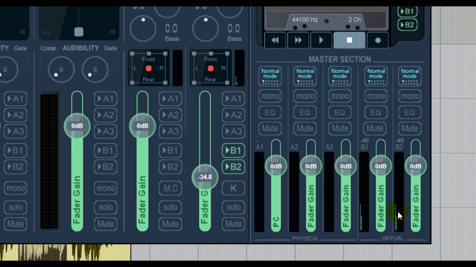
Task: Click the Comp. knob in the Audibility section
Action: [x=61, y=70]
